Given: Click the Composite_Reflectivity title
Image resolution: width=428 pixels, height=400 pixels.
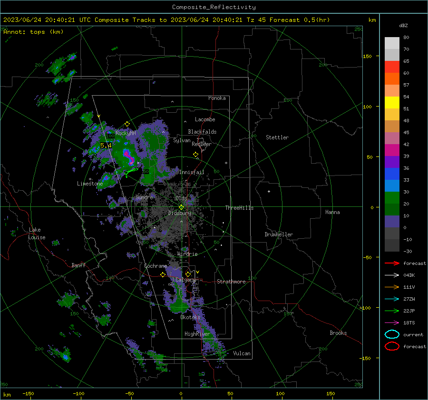Looking at the screenshot, I should click(214, 7).
